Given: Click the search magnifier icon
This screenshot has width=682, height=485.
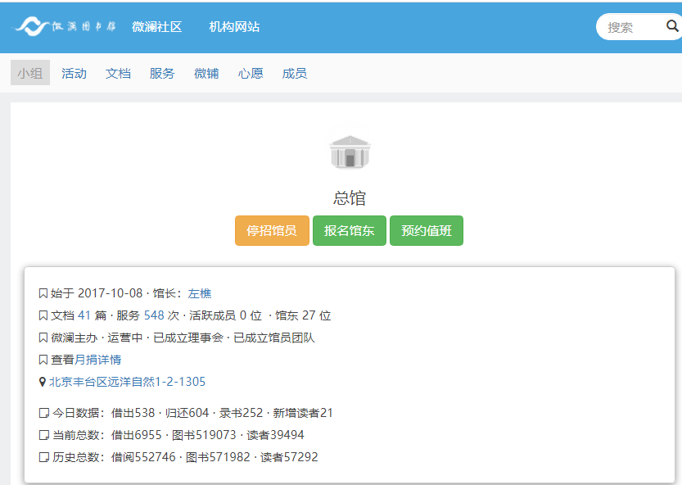Looking at the screenshot, I should click(672, 26).
